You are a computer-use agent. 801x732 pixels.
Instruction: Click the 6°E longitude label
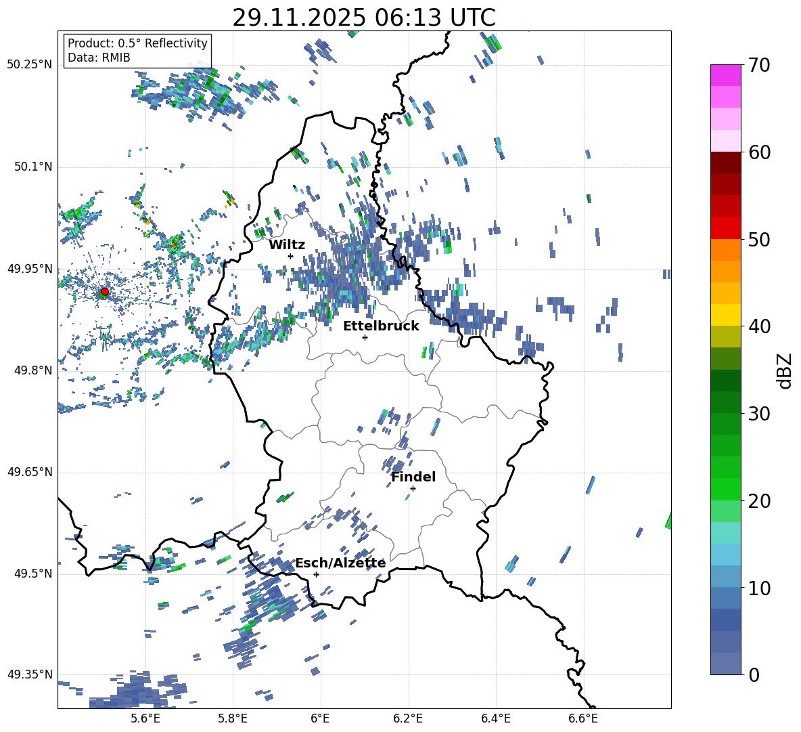pyautogui.click(x=320, y=718)
